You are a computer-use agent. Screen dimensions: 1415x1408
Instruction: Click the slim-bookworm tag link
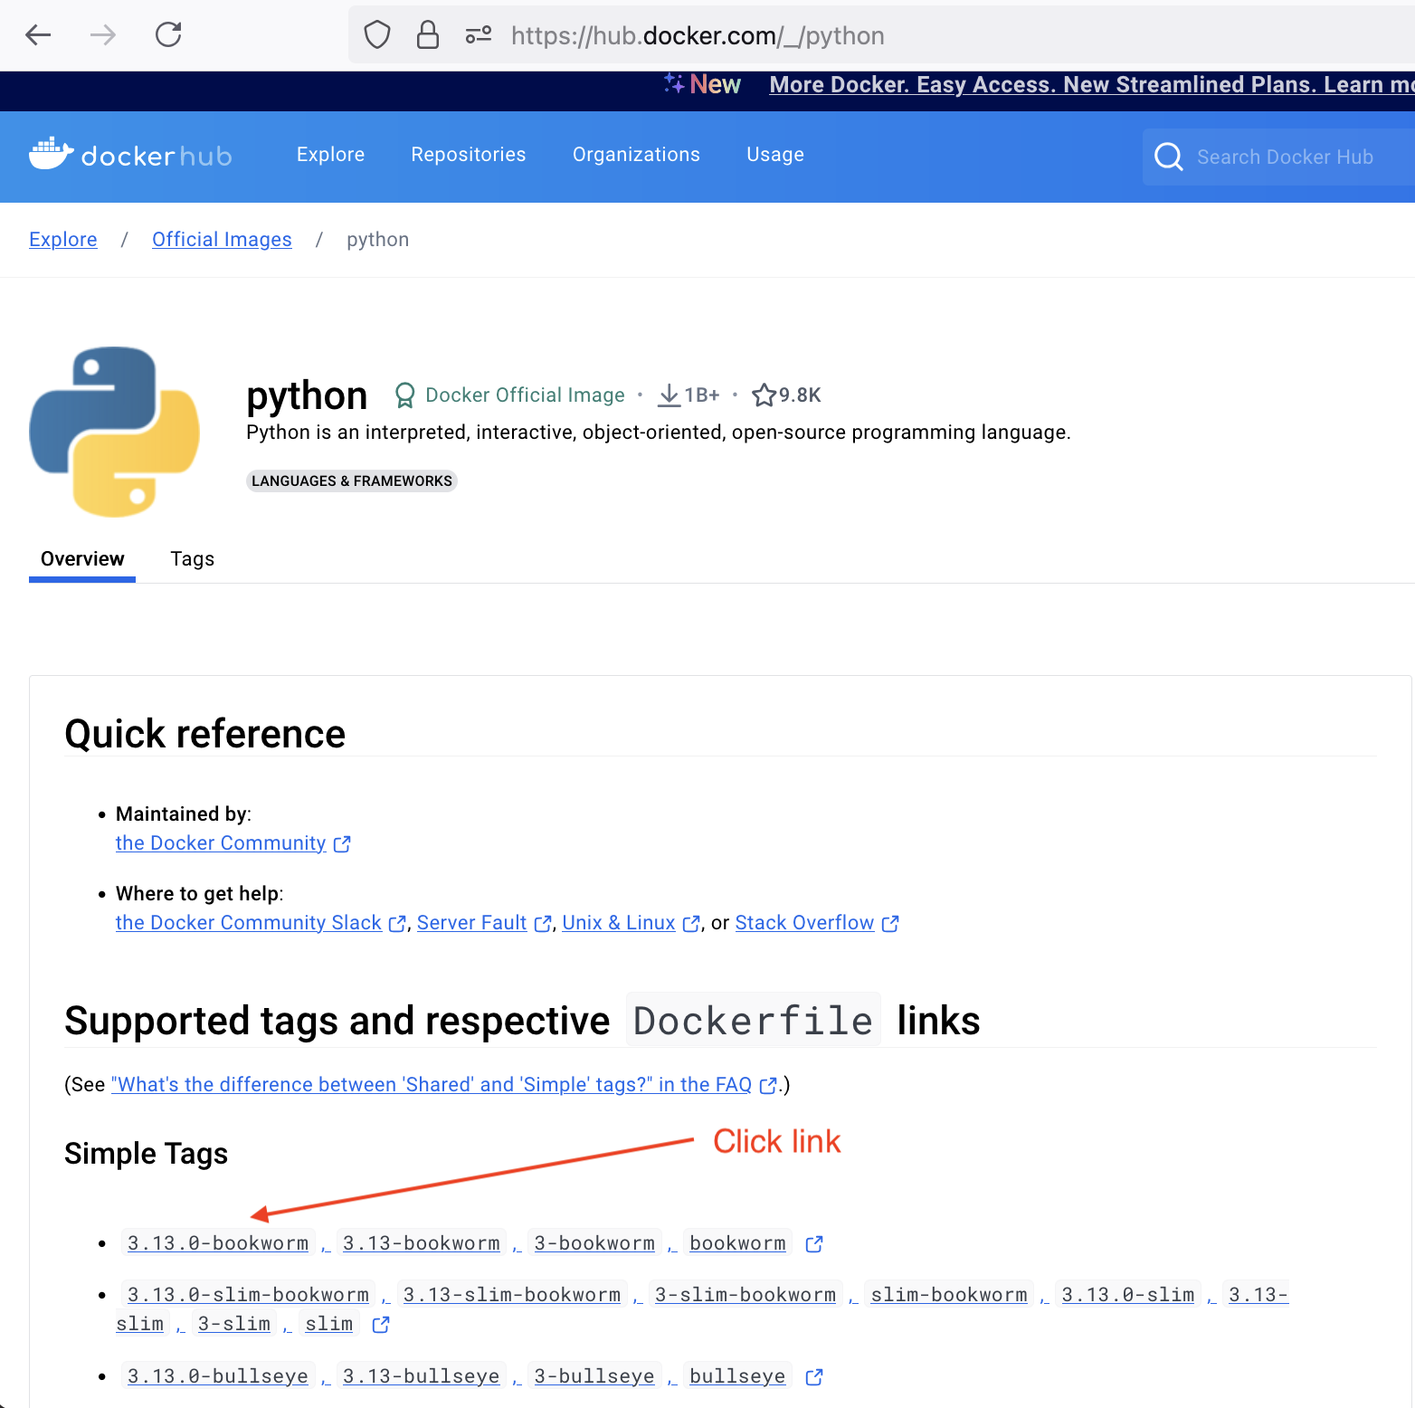(949, 1295)
